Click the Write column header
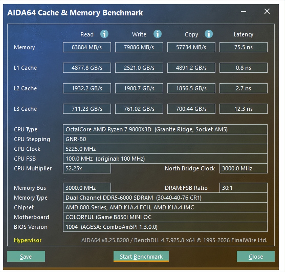 [139, 34]
